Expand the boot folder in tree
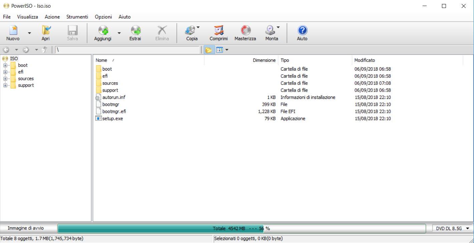 pos(5,66)
